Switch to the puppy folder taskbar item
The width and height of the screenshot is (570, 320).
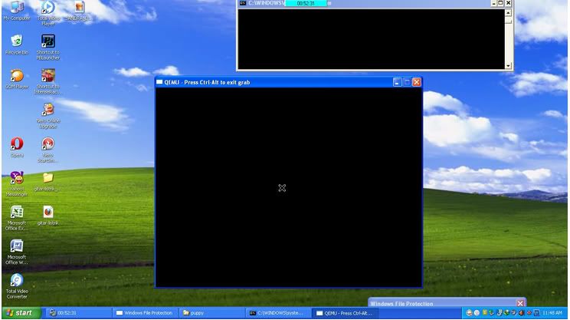tap(211, 313)
